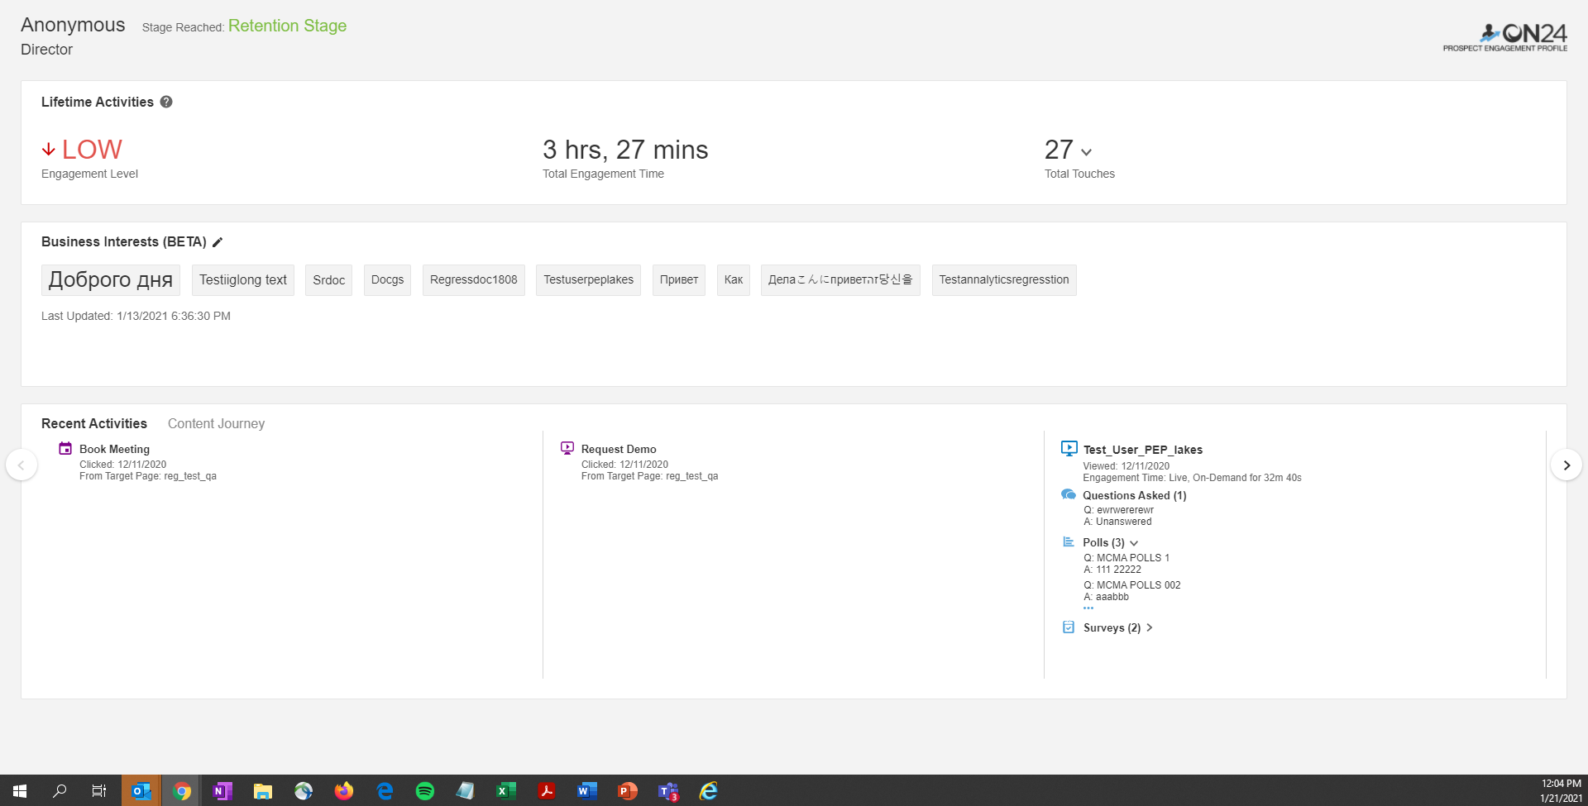Click the Surveys clipboard icon
Image resolution: width=1588 pixels, height=806 pixels.
(1069, 627)
